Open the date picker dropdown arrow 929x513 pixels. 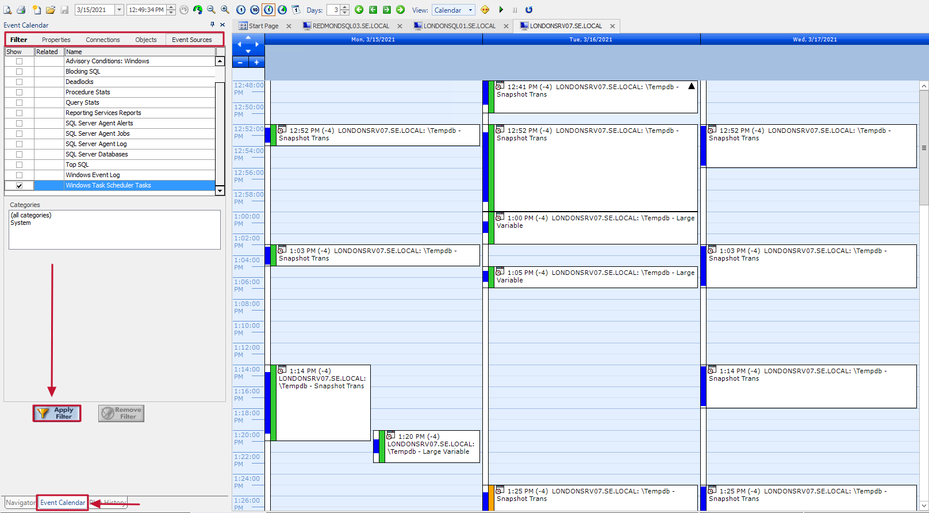coord(119,10)
